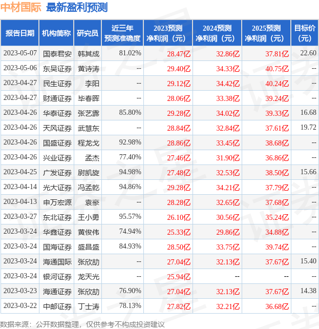
Task: Click the 近三年预测准确度 column header
Action: click(x=122, y=33)
